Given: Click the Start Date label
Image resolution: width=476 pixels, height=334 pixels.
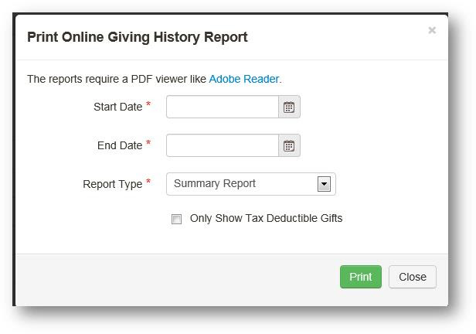Looking at the screenshot, I should (x=118, y=107).
